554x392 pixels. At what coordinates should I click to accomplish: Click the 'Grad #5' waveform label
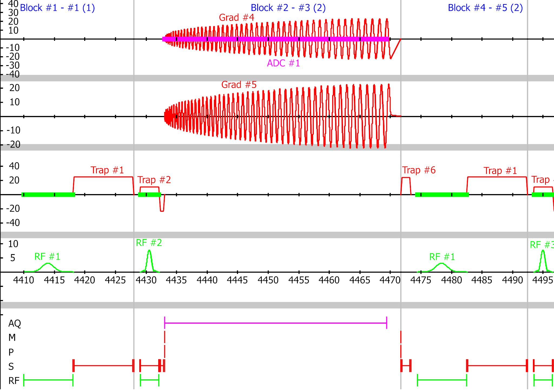tap(239, 85)
